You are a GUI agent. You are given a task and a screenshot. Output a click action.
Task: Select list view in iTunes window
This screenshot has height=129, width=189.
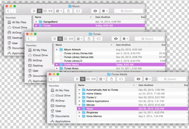pyautogui.click(x=60, y=39)
